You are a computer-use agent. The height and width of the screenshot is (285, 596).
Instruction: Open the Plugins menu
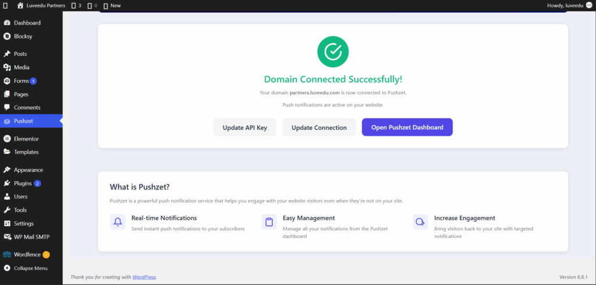coord(31,184)
